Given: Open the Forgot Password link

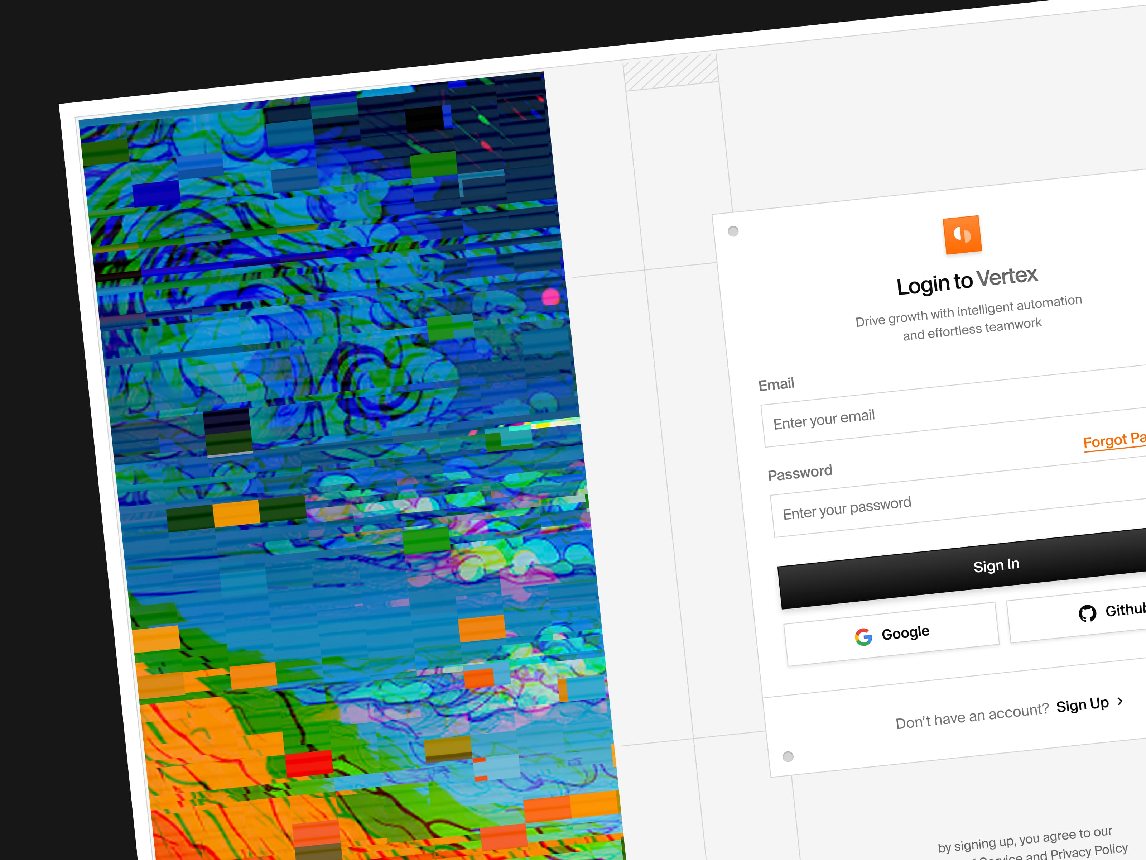Looking at the screenshot, I should point(1114,441).
